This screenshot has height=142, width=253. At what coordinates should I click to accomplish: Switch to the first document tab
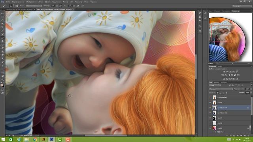pyautogui.click(x=19, y=9)
